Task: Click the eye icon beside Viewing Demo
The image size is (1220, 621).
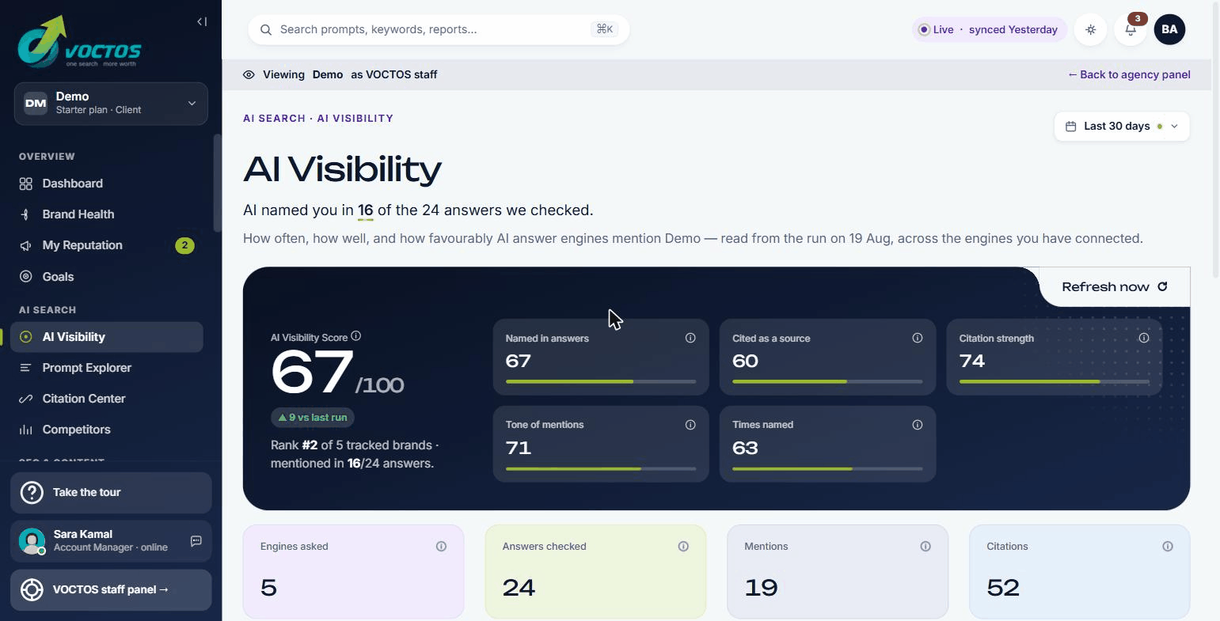Action: [x=249, y=74]
